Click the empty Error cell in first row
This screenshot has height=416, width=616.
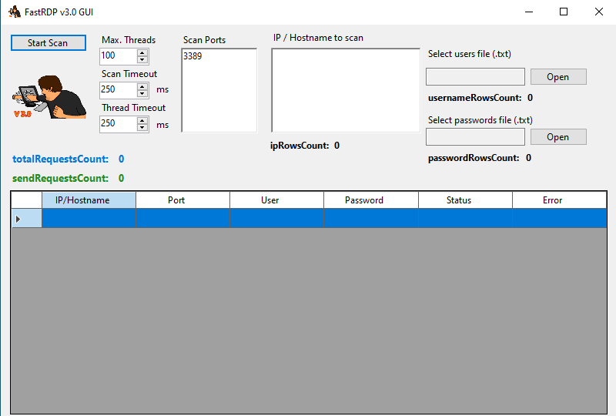560,218
